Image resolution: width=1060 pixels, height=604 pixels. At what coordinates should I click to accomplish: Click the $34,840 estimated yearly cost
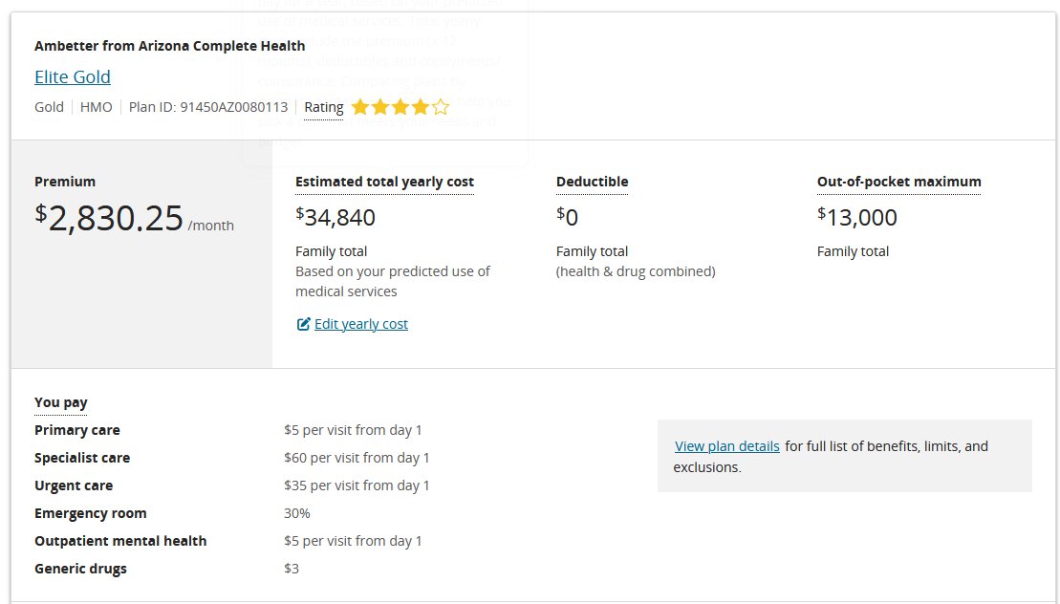click(x=335, y=218)
